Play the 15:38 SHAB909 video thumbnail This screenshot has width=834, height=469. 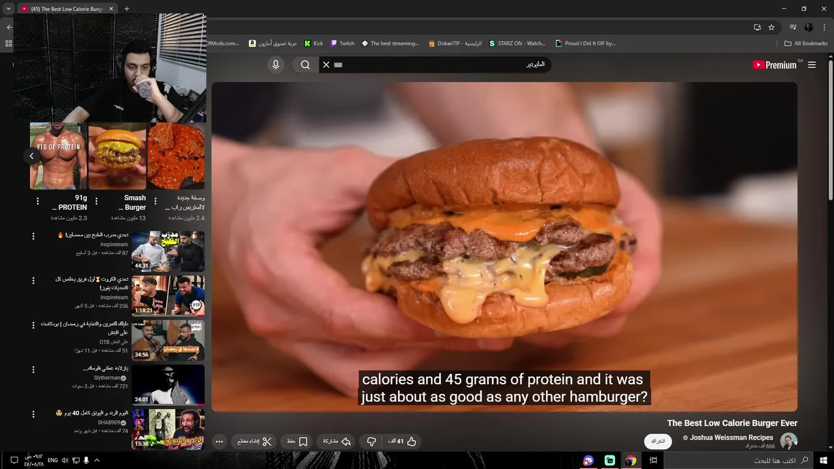[168, 429]
